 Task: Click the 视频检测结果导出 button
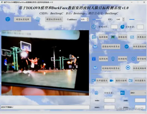111,68
